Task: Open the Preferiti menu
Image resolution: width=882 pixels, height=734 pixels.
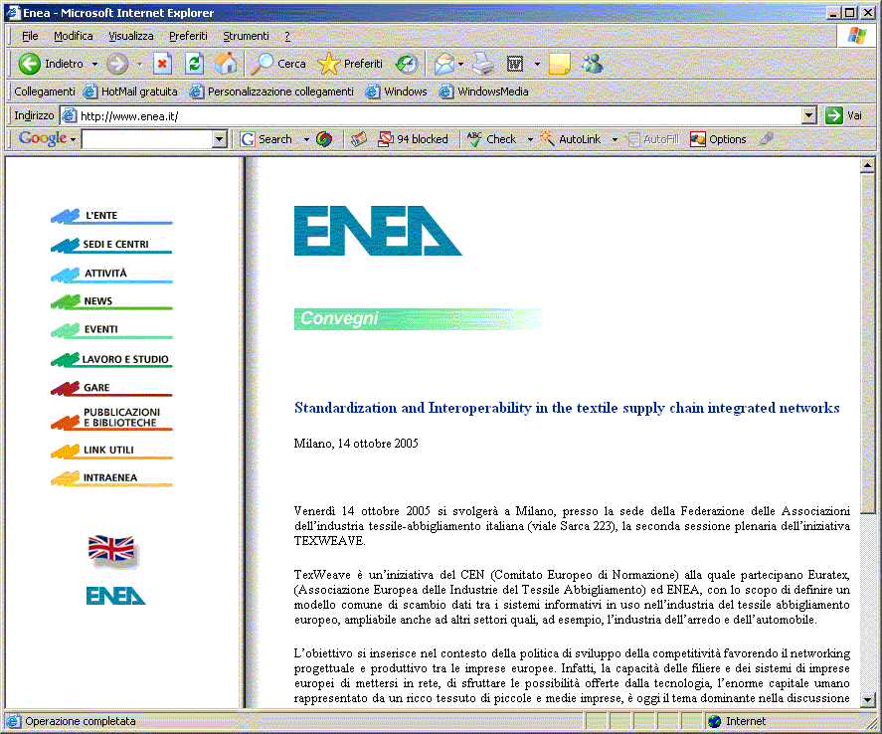Action: (188, 36)
